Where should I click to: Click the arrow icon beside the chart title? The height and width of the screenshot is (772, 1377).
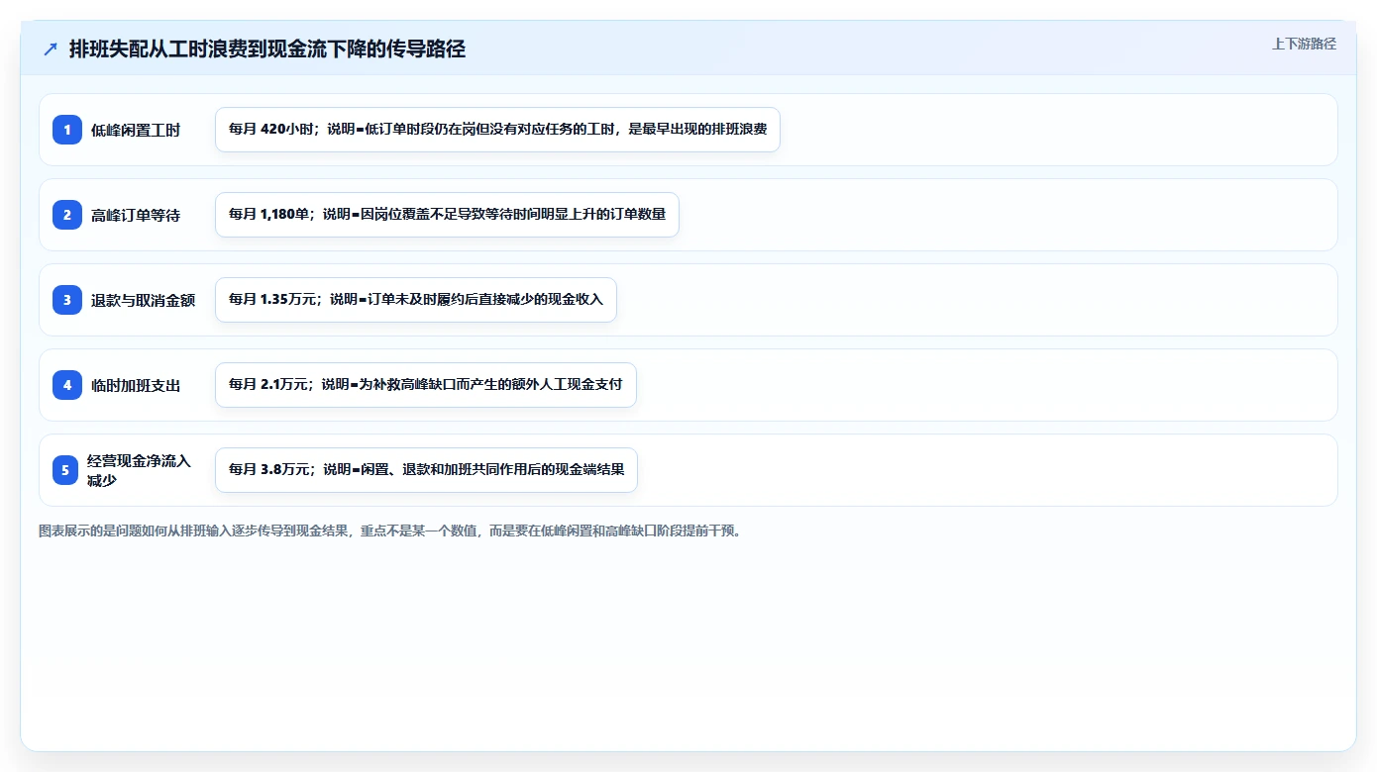pos(51,49)
